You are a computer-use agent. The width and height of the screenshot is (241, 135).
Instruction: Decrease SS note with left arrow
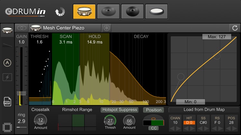[200, 129]
